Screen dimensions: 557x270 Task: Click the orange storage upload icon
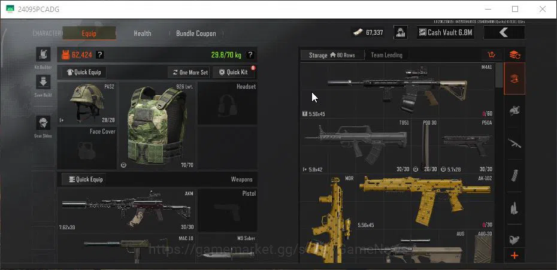[x=491, y=54]
